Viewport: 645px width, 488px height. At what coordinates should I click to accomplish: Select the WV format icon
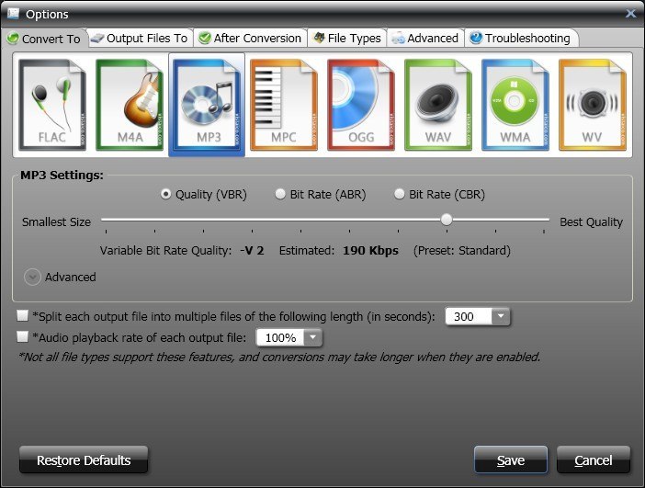click(x=593, y=105)
